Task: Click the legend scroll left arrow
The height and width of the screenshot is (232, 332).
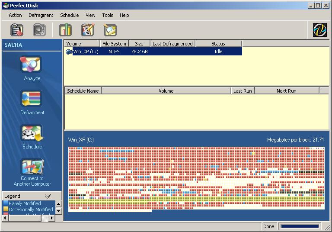Action: point(5,218)
